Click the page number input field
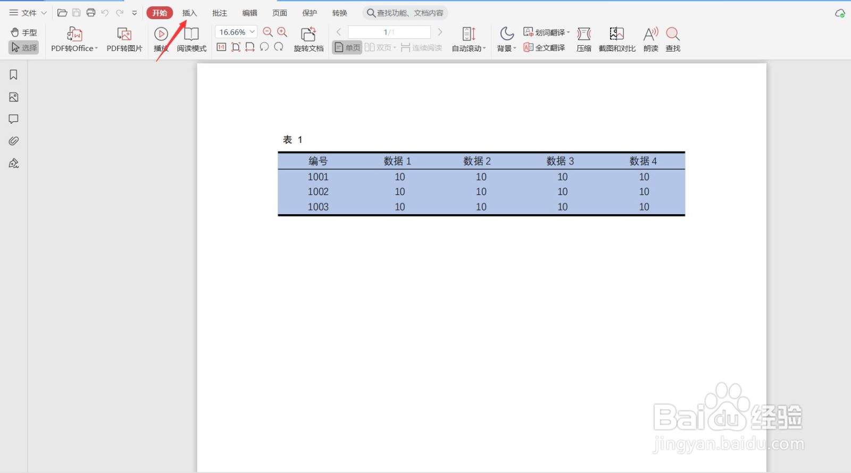Screen dimensions: 851x473 pos(389,32)
